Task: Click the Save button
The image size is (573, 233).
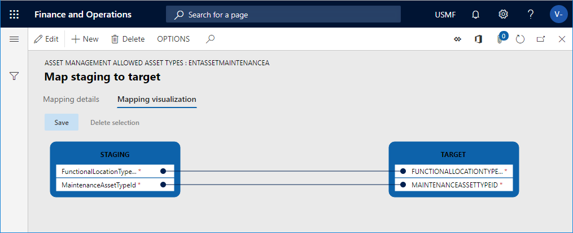Action: 62,122
